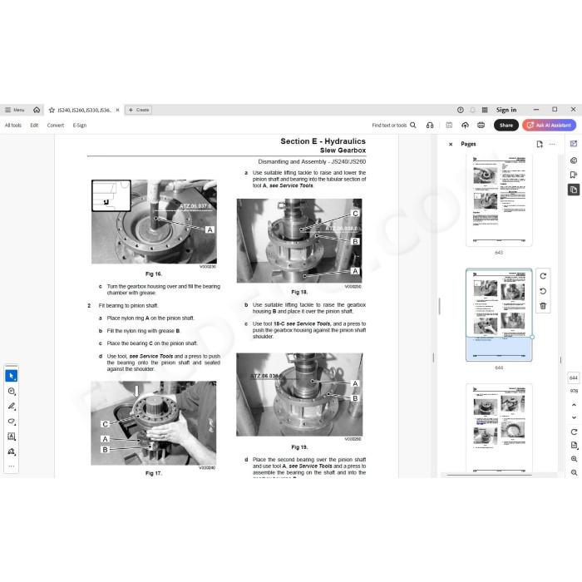Go to next page with down chevron

(x=574, y=417)
